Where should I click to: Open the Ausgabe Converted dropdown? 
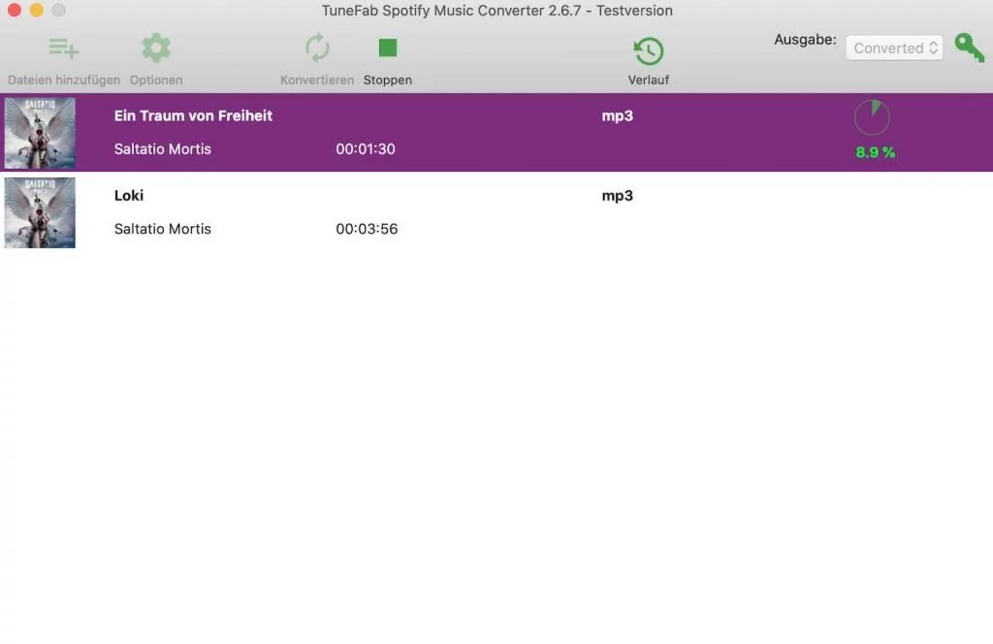click(894, 48)
